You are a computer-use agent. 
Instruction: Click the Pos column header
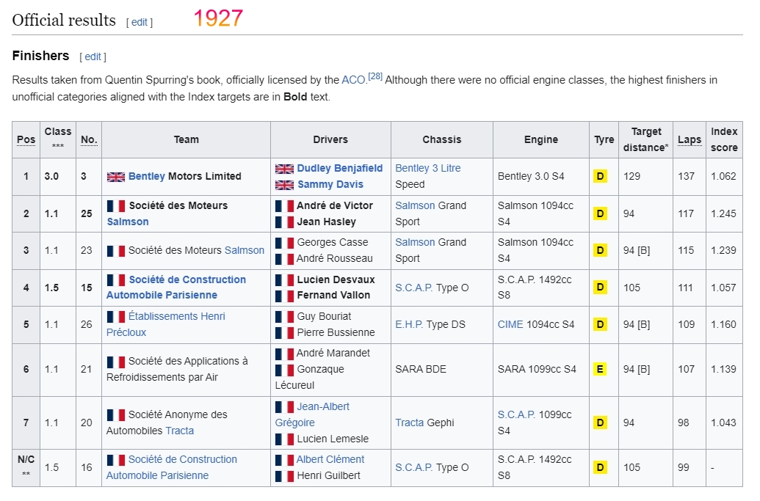pos(26,140)
